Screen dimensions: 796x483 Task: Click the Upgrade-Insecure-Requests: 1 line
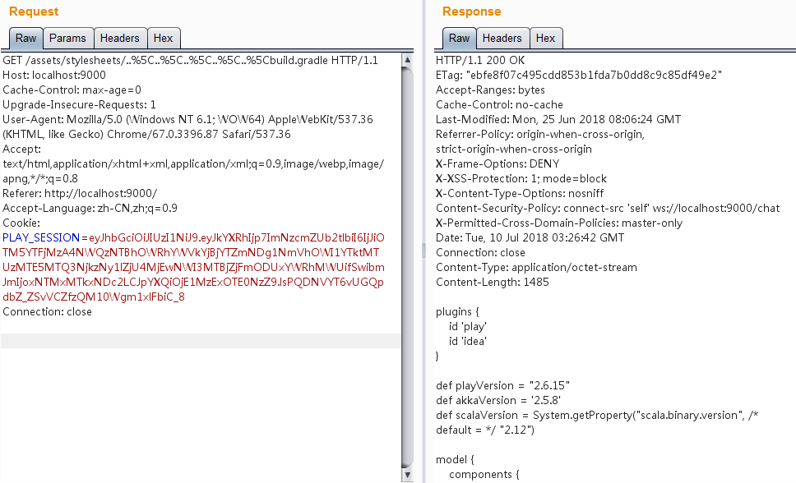click(x=79, y=104)
